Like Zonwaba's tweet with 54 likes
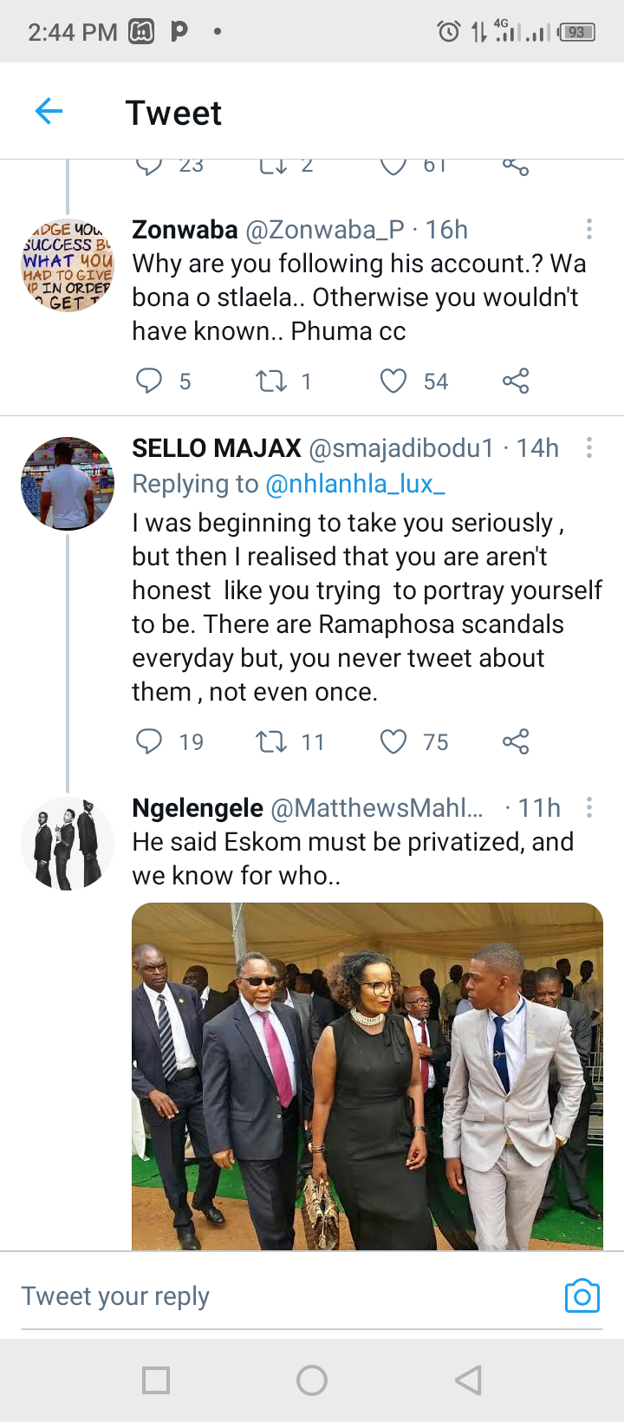The height and width of the screenshot is (1422, 624). pos(393,381)
